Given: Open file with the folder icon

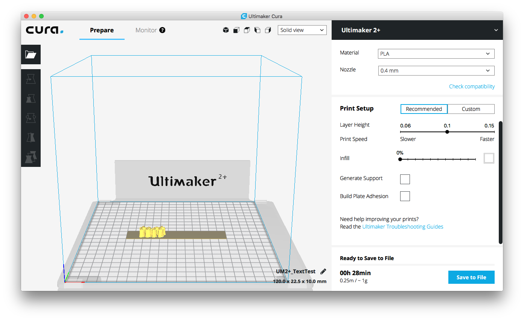Looking at the screenshot, I should (x=31, y=55).
